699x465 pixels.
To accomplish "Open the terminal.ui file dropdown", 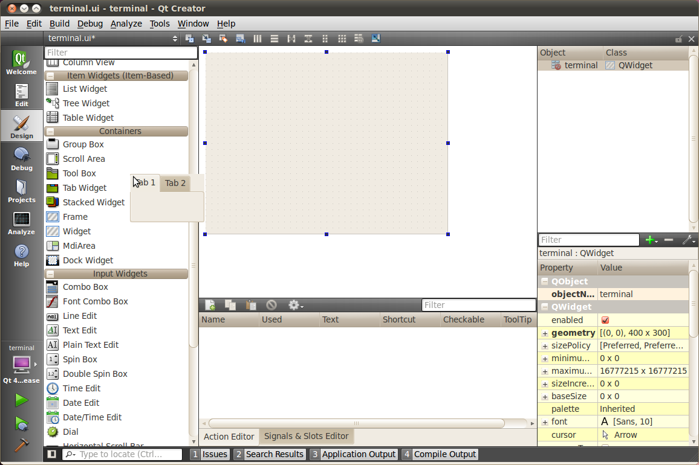I will point(112,38).
